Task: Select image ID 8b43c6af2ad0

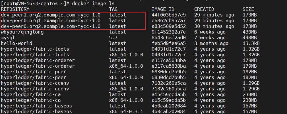Action: 169,38
